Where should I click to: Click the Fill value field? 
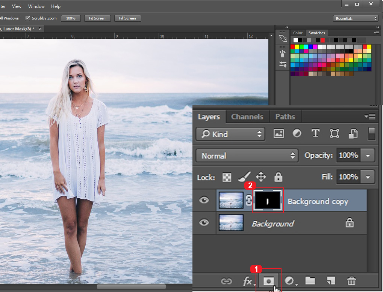point(348,177)
